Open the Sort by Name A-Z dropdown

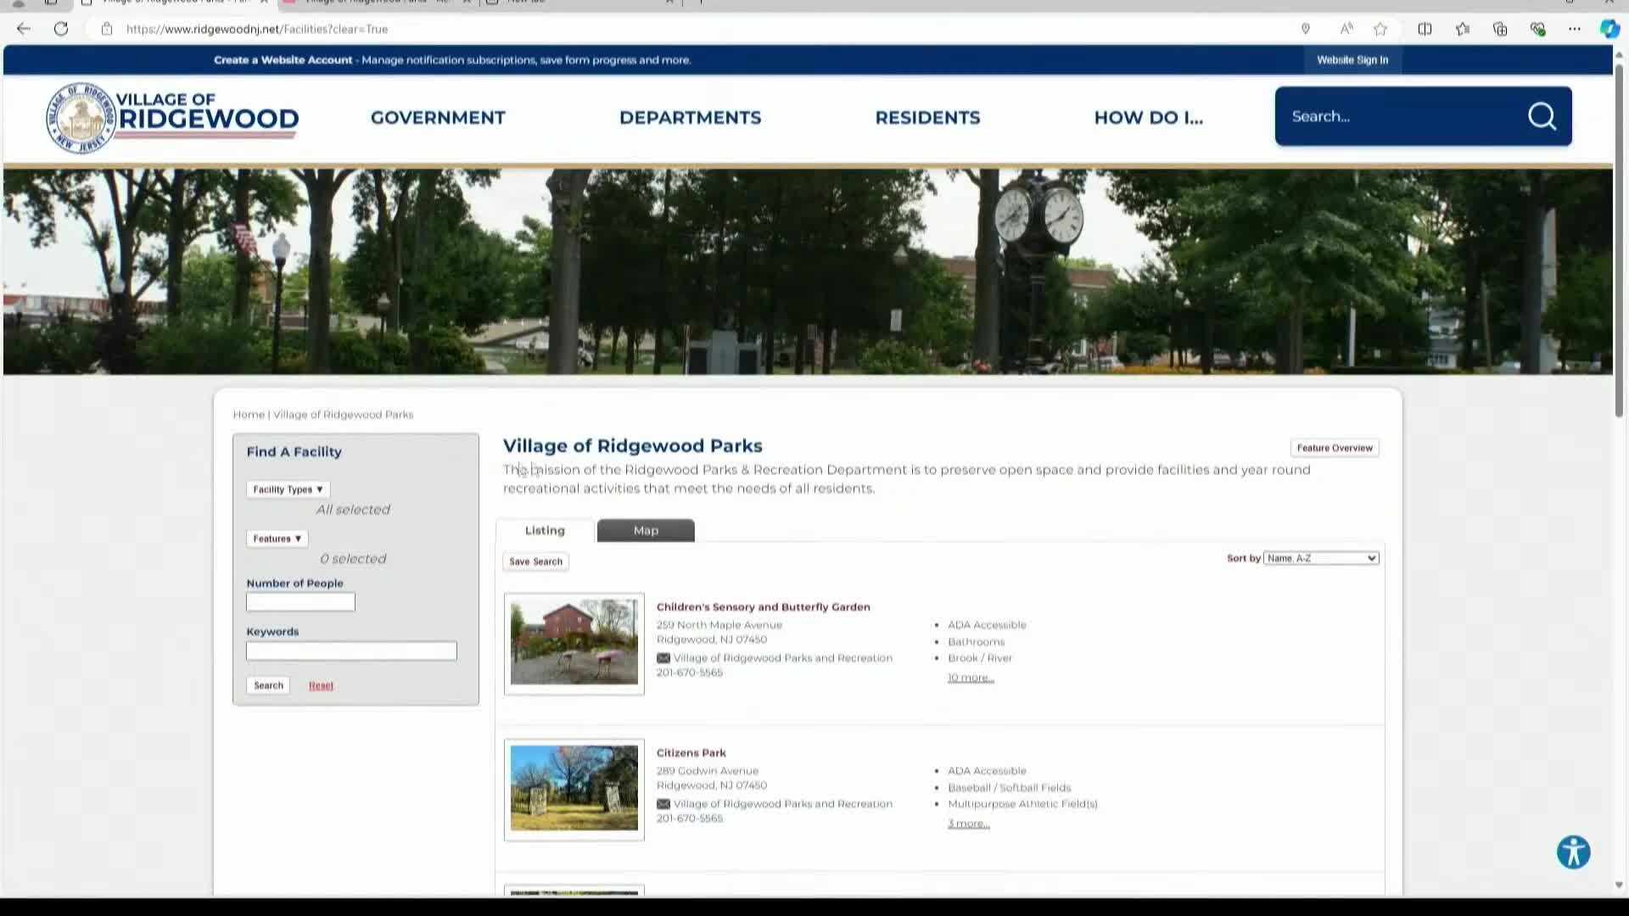[1321, 558]
